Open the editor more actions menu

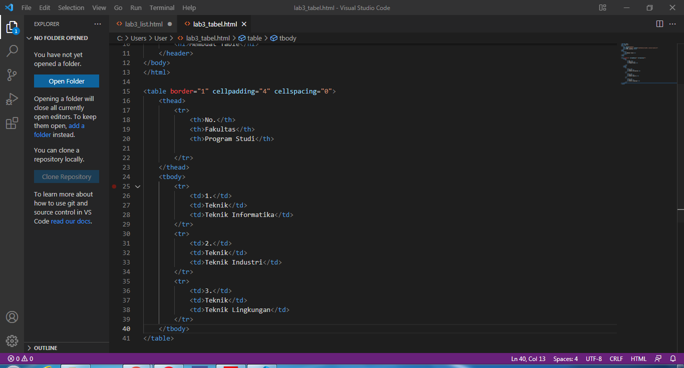tap(673, 23)
